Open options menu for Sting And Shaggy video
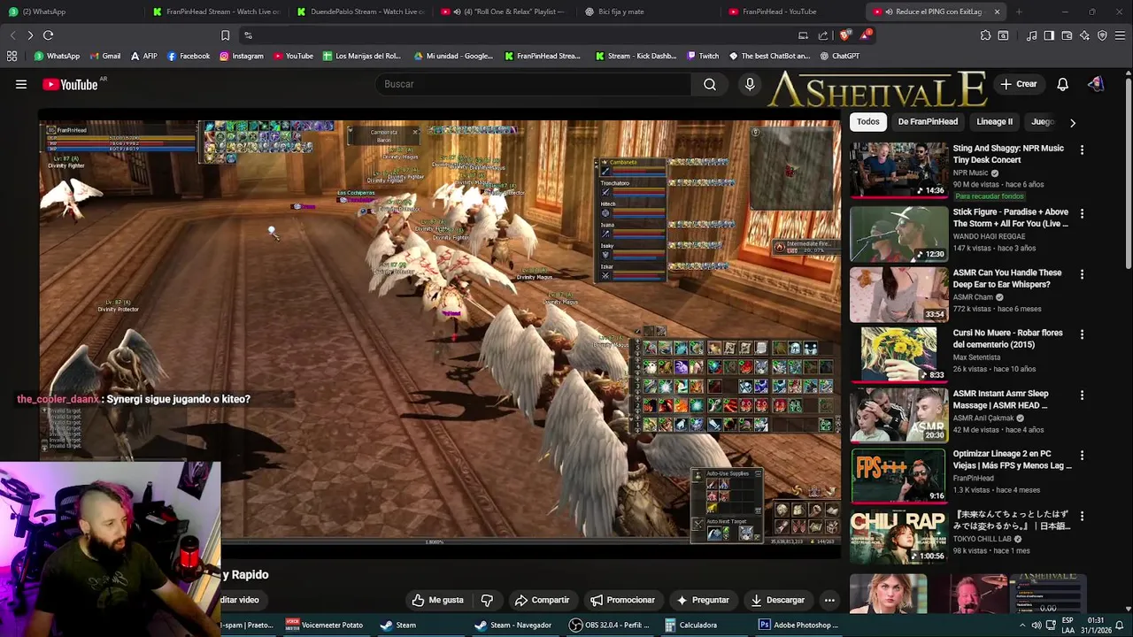This screenshot has height=637, width=1133. (x=1082, y=150)
